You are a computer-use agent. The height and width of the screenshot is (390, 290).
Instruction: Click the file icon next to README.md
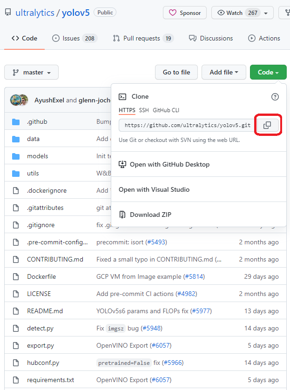coord(16,311)
